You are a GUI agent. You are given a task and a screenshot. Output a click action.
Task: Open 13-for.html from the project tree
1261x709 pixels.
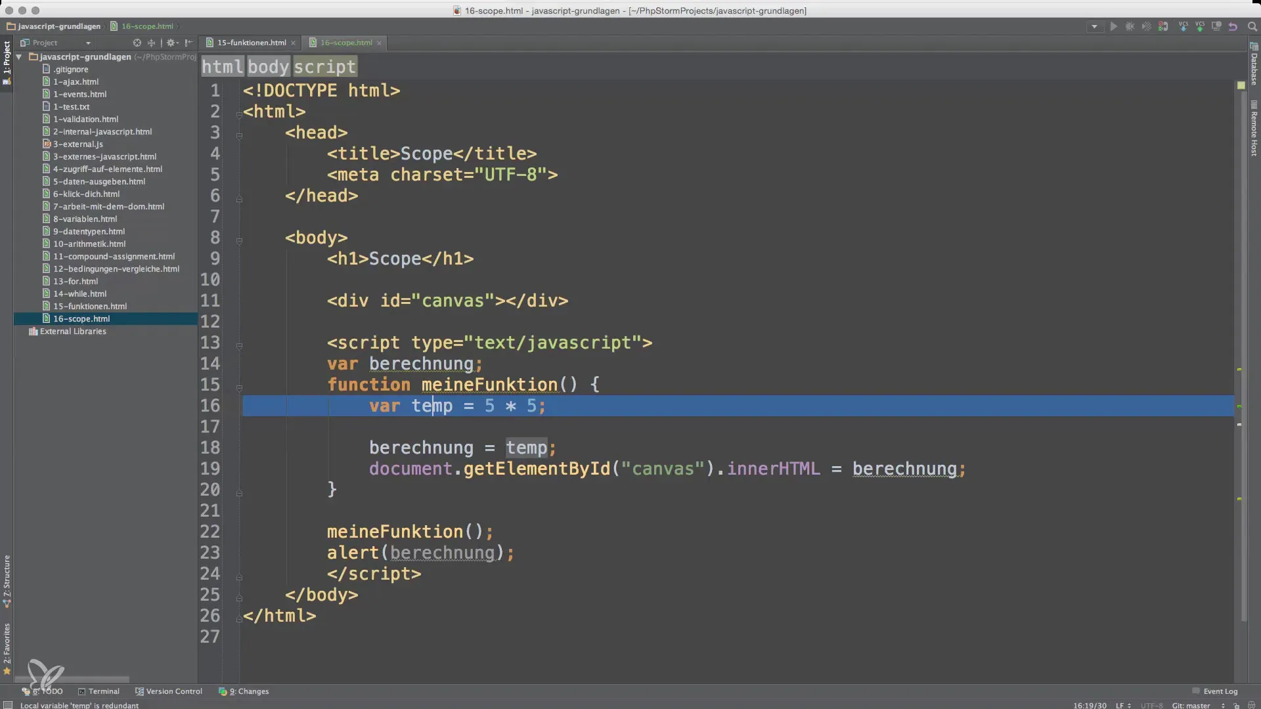pos(76,281)
